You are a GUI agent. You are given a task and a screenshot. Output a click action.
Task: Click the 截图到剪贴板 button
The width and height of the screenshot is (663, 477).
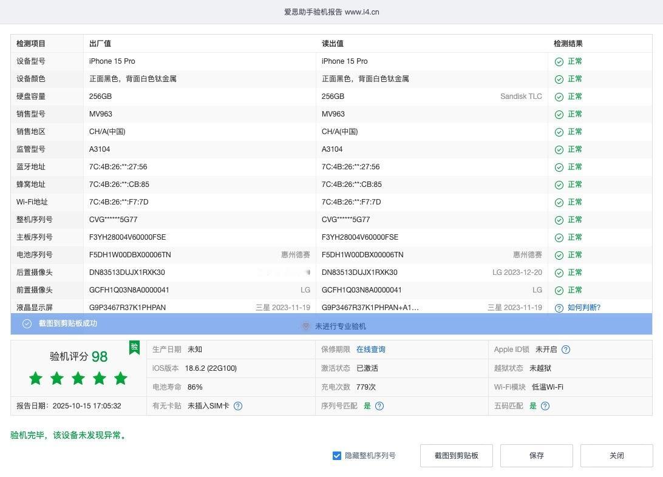[x=457, y=455]
